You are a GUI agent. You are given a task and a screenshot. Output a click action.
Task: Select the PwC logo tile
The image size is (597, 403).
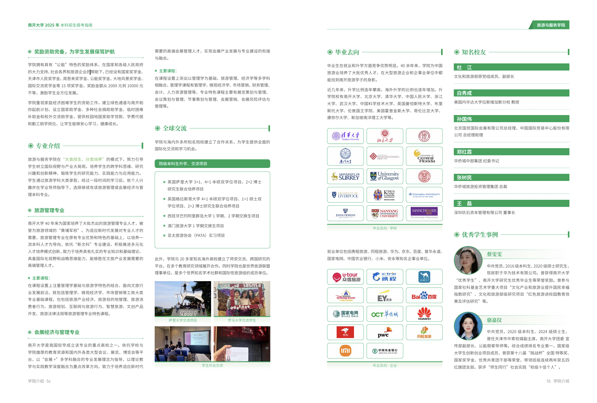tap(385, 332)
